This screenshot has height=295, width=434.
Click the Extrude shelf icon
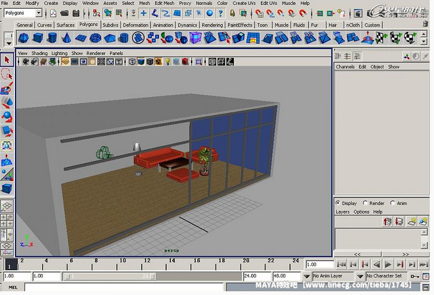click(238, 38)
